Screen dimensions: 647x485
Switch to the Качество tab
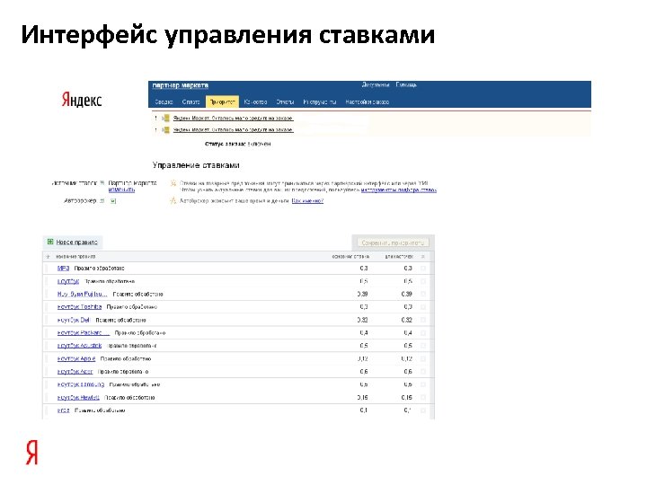(255, 101)
